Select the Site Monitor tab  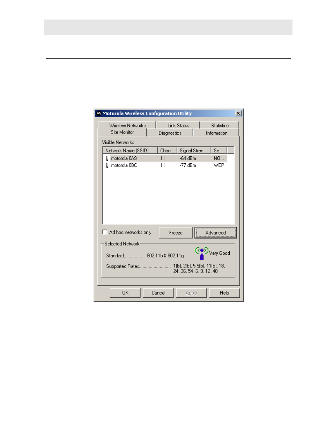point(122,132)
